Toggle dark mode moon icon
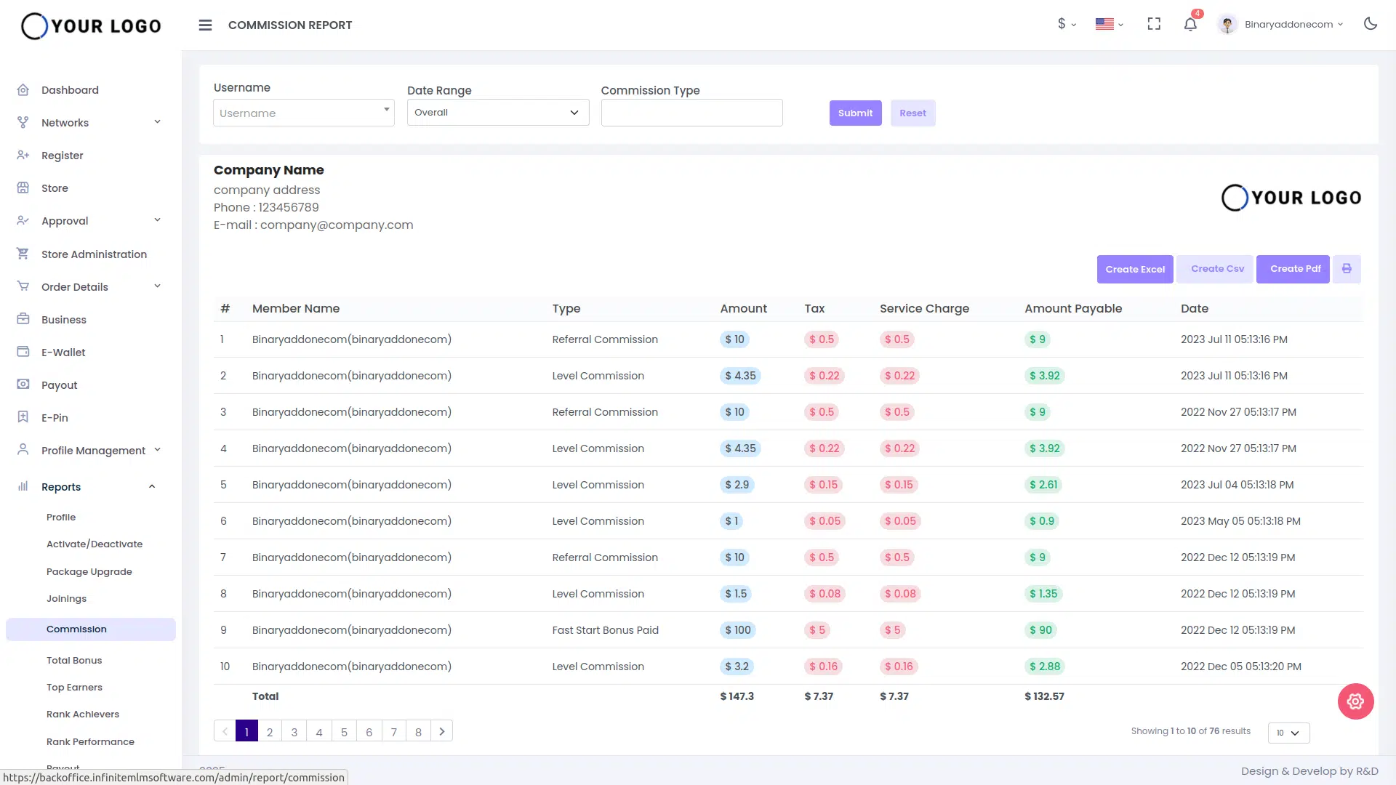The width and height of the screenshot is (1396, 785). click(x=1371, y=24)
